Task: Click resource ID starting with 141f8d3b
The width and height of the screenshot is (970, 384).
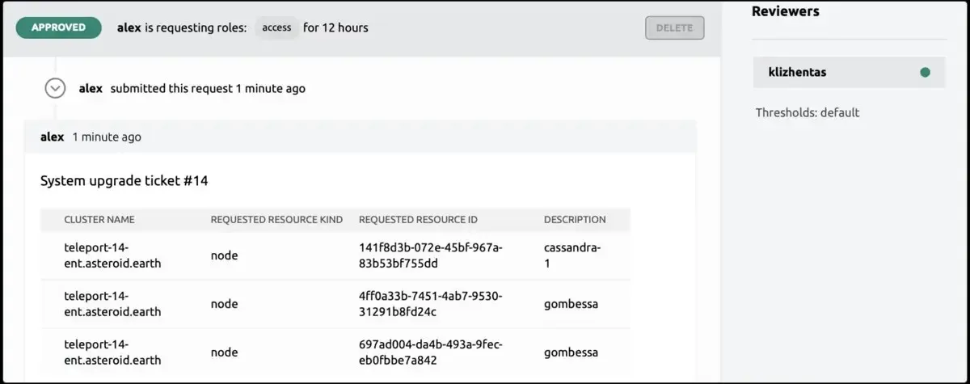Action: (431, 255)
